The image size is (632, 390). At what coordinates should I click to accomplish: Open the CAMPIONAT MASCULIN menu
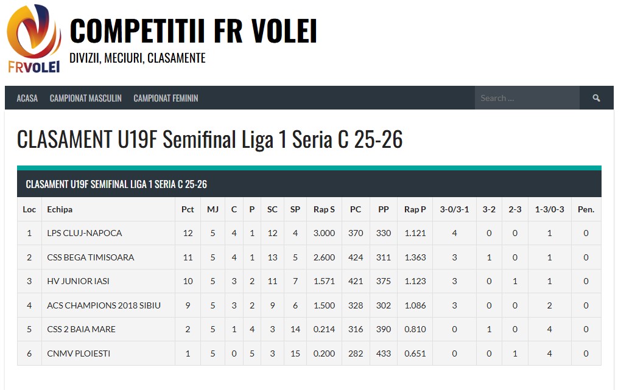pyautogui.click(x=86, y=98)
